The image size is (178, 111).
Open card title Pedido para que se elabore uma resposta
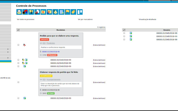60,36
